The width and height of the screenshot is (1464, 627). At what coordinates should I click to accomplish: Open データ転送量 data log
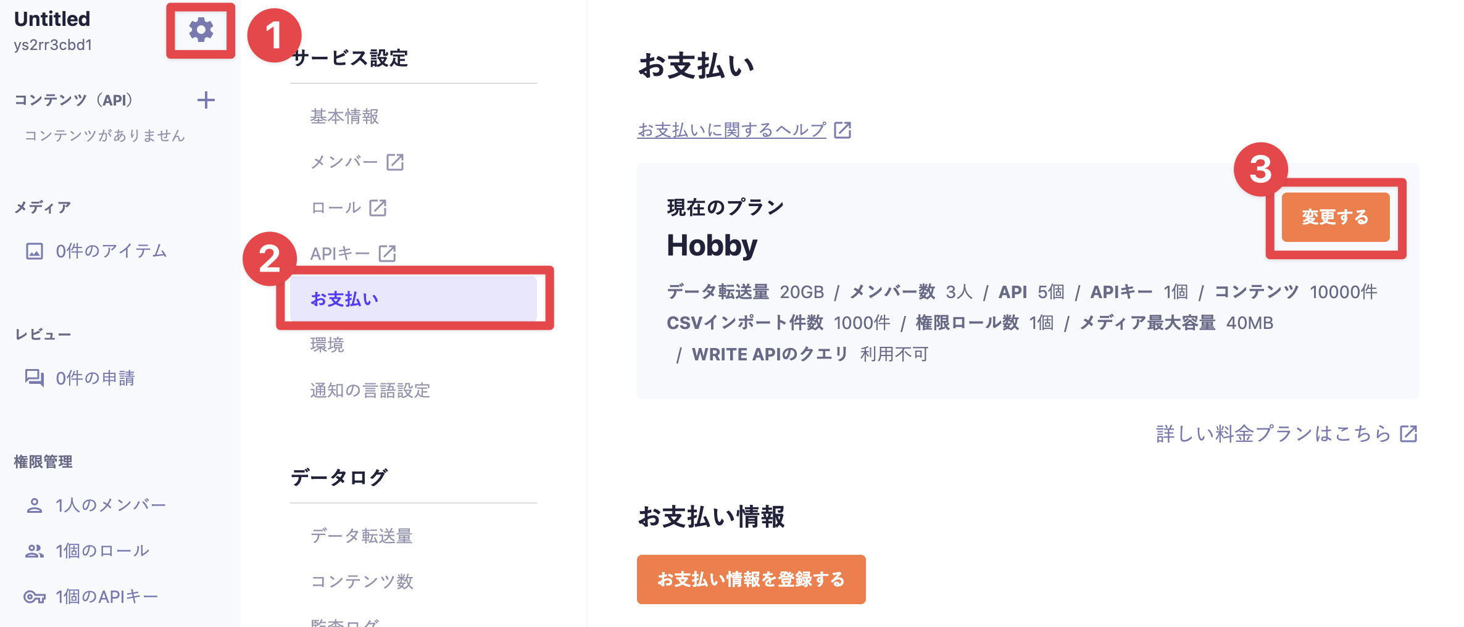362,536
